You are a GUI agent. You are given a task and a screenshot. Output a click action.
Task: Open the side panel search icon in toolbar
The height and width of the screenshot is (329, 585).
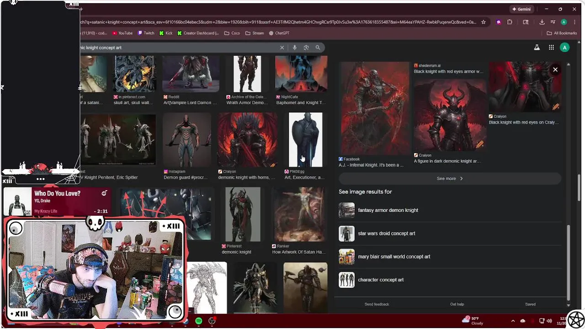(x=526, y=22)
